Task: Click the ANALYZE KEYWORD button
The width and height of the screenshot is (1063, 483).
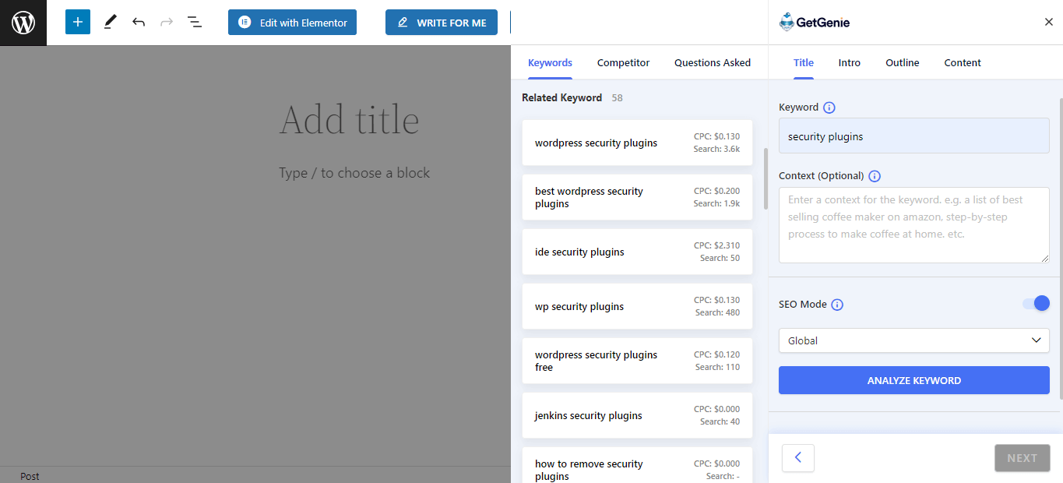Action: point(914,380)
